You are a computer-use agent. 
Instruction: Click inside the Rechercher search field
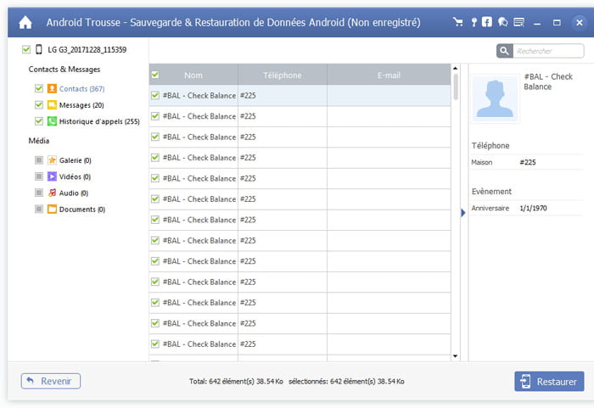pos(548,52)
